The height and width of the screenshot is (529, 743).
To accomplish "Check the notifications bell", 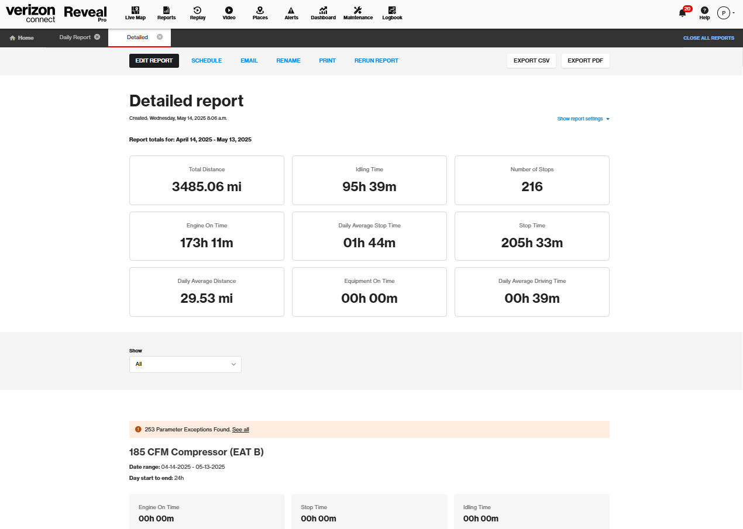I will click(683, 13).
